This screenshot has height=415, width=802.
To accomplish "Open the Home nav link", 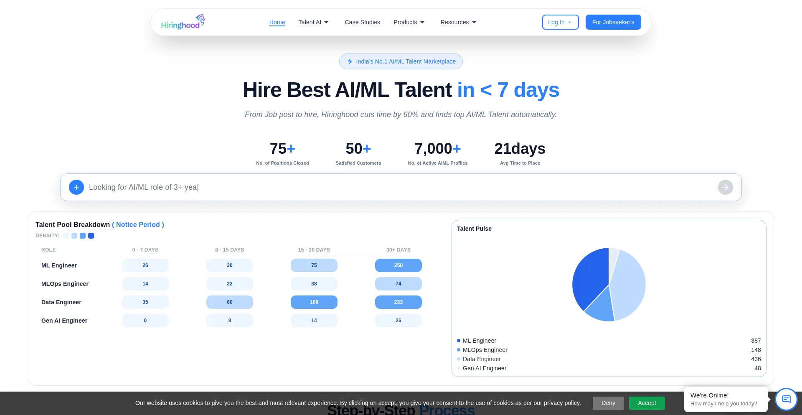I will pyautogui.click(x=277, y=22).
